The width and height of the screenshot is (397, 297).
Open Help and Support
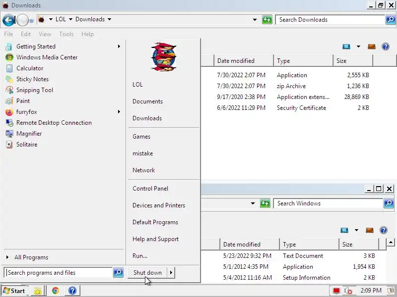coord(155,239)
